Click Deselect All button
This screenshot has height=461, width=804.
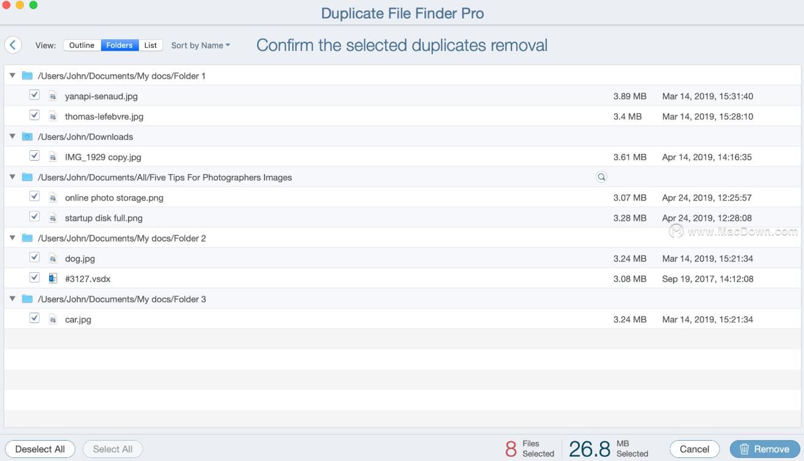[x=40, y=449]
